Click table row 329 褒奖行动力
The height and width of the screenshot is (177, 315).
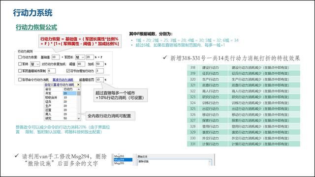(x=244, y=132)
